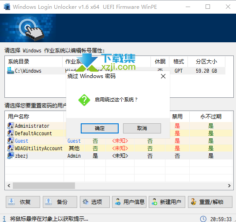The image size is (236, 222).
Task: Click the Guest group cell in blue
Action: [x=74, y=141]
